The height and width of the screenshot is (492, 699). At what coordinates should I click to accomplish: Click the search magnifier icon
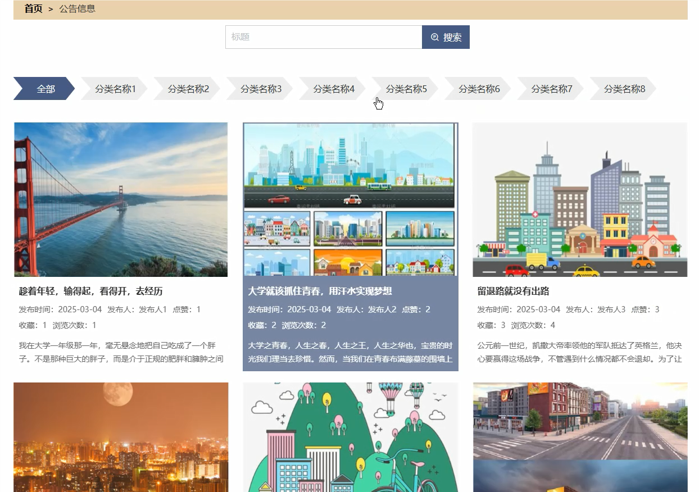434,37
